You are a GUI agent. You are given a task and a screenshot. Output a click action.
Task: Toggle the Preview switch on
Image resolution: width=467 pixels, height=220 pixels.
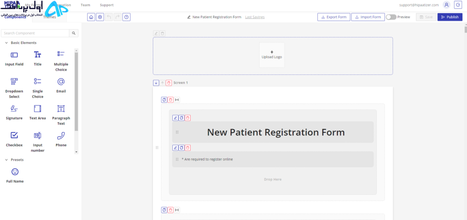(x=391, y=17)
